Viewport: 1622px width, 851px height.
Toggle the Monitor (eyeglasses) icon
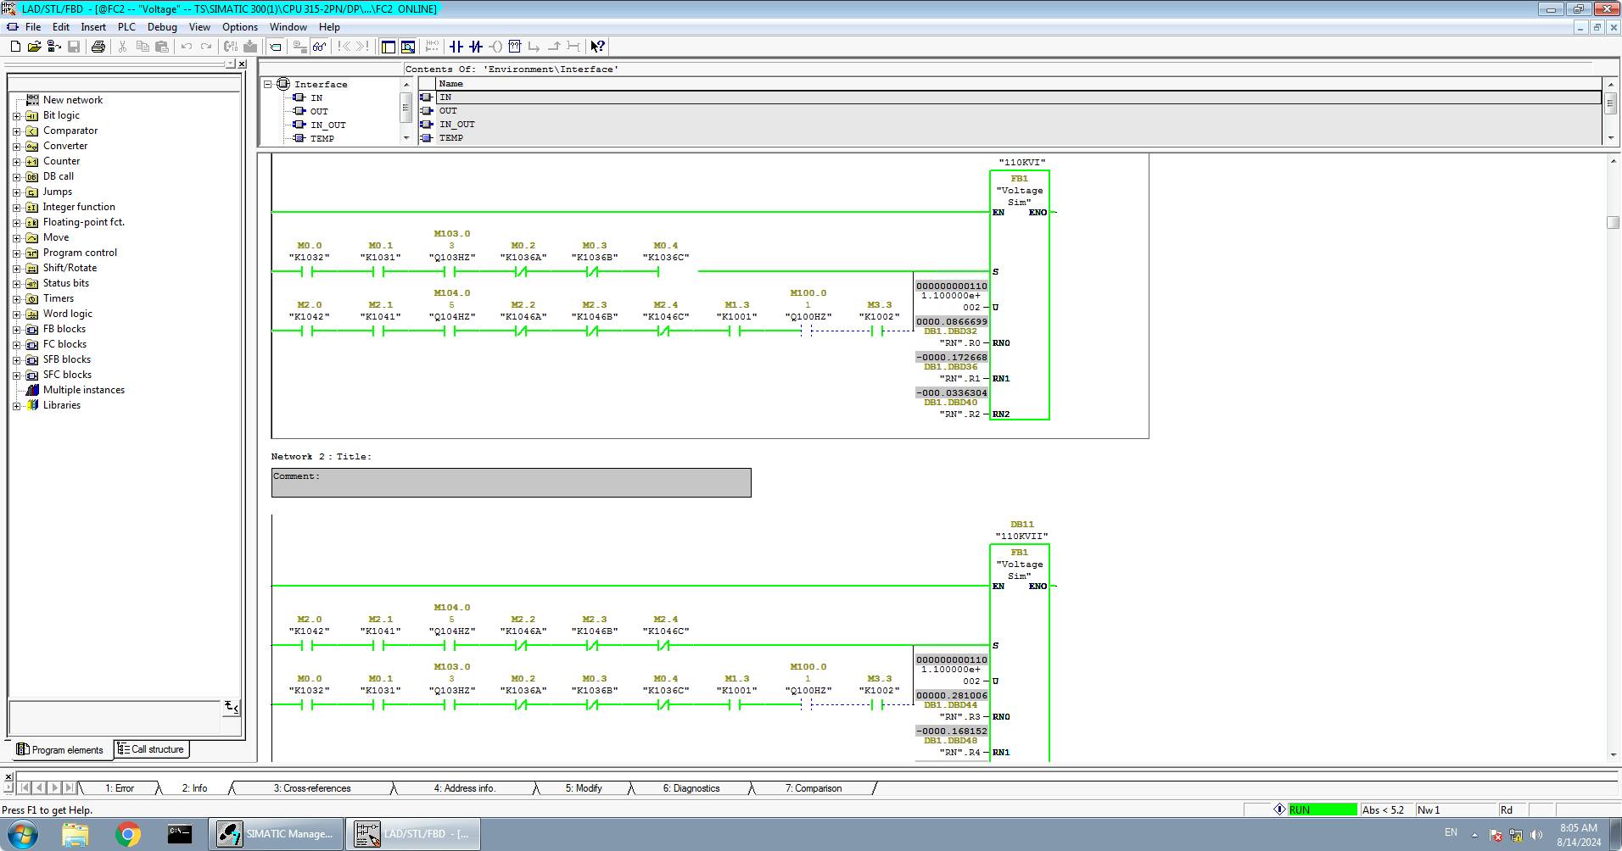pyautogui.click(x=319, y=47)
